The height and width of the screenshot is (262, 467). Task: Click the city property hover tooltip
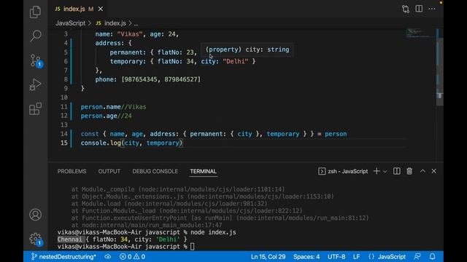(247, 49)
